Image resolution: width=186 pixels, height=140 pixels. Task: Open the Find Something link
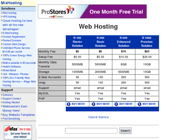coord(11,119)
